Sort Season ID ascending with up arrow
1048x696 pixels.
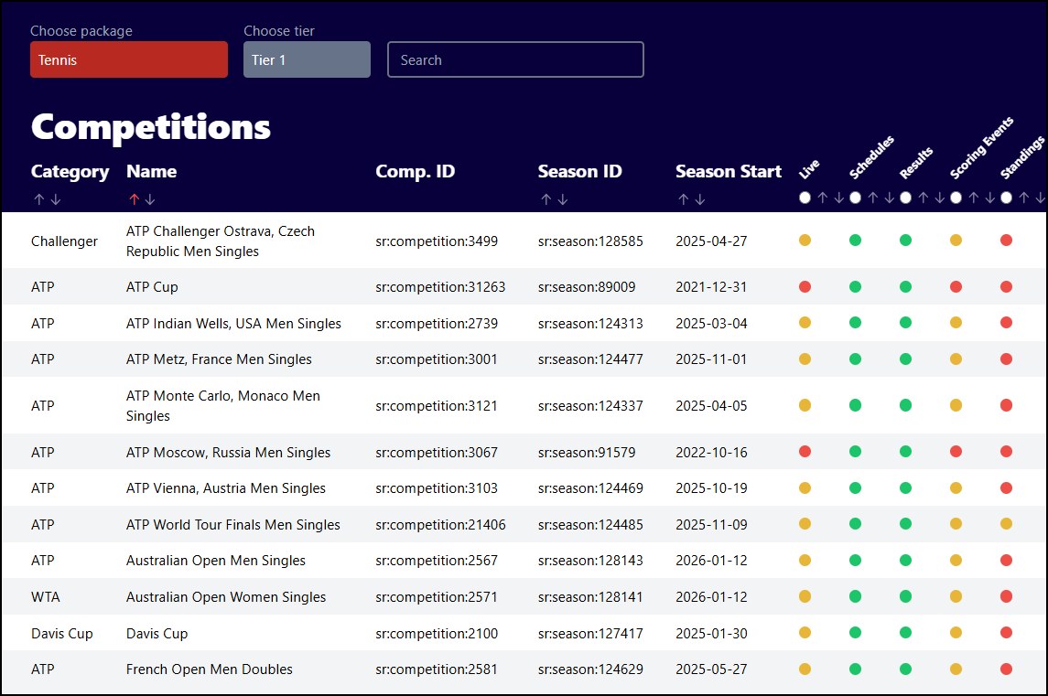546,199
